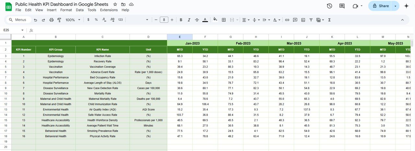Image resolution: width=415 pixels, height=151 pixels.
Task: Increase decimal places
Action: point(112,20)
